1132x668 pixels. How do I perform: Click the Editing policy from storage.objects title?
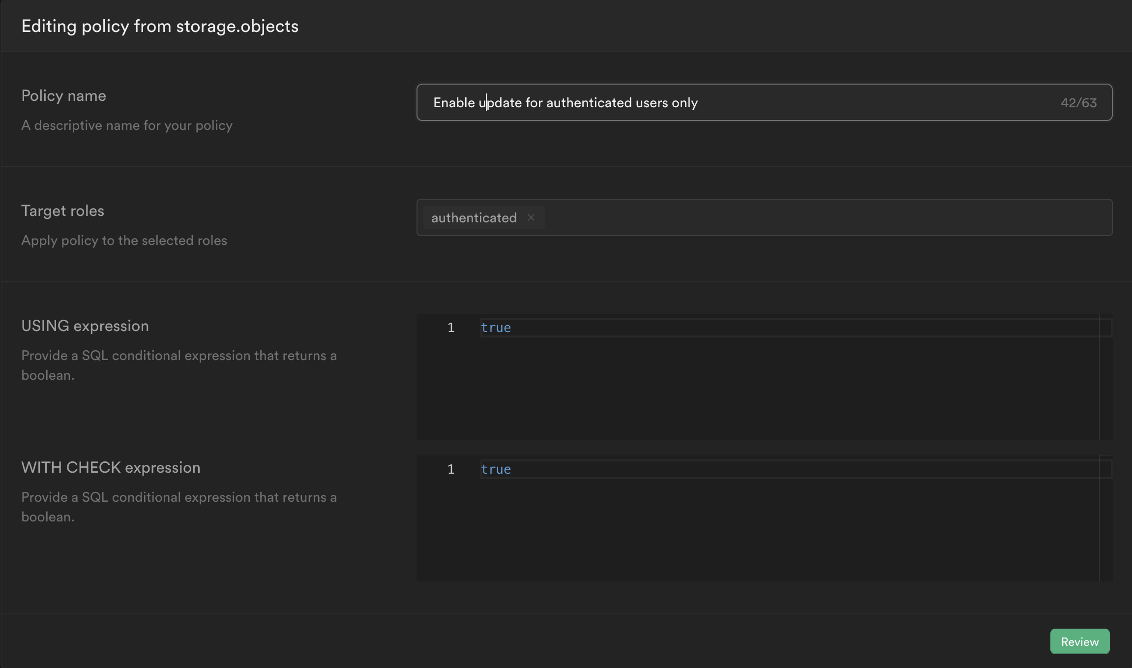[159, 26]
